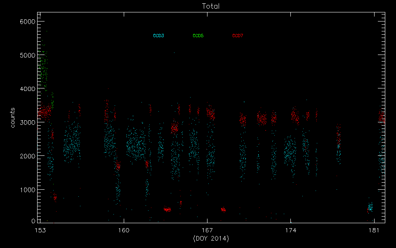
Task: Click the x-axis value 153
Action: coord(40,230)
